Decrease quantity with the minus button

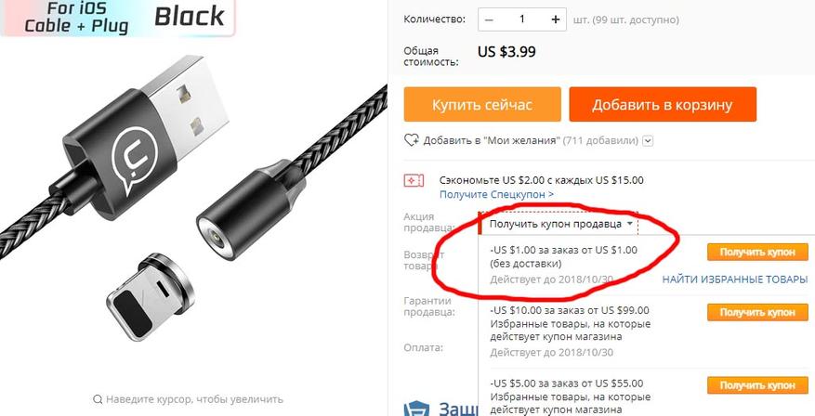point(489,19)
